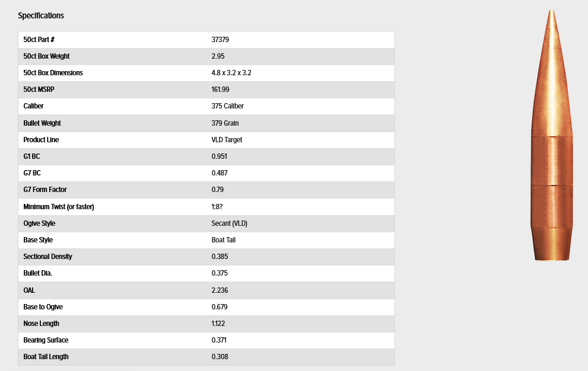Select the 50ct Part # value 37379

click(220, 40)
